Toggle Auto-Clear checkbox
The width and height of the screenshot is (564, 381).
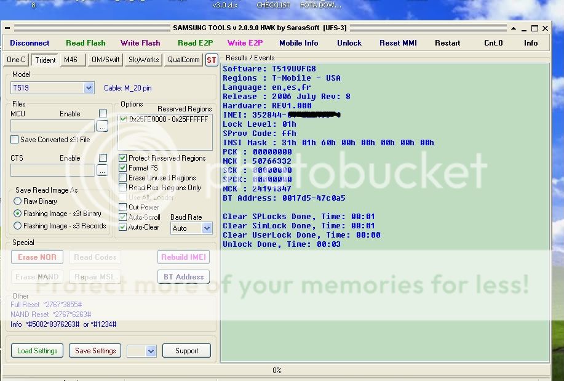point(122,227)
